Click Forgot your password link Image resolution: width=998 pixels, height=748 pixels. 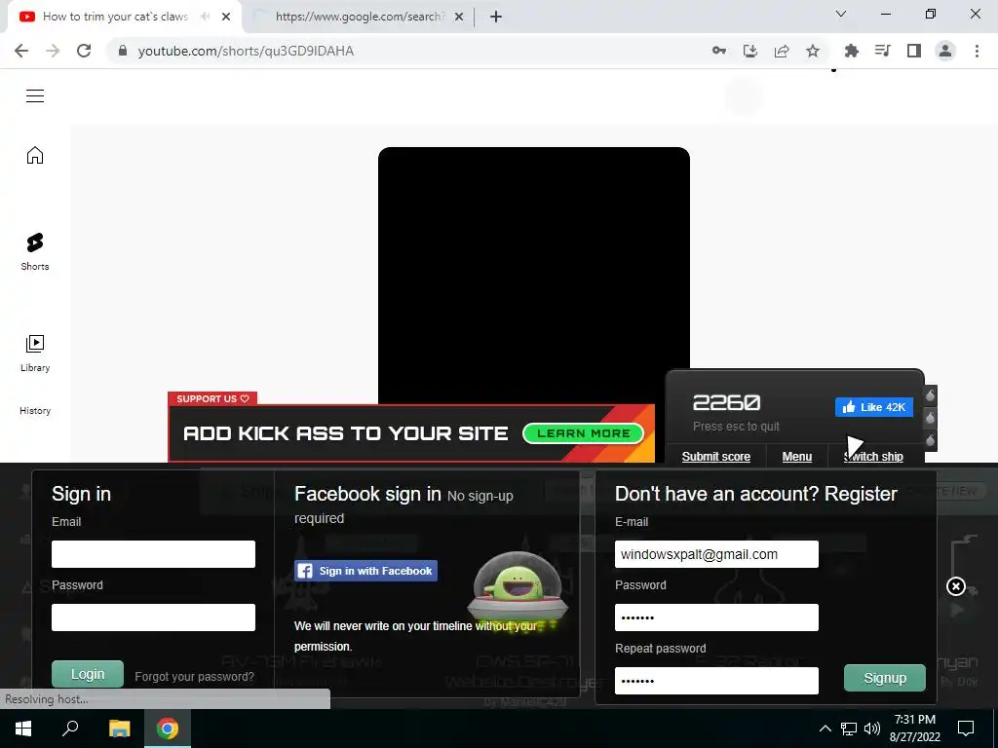(x=194, y=677)
